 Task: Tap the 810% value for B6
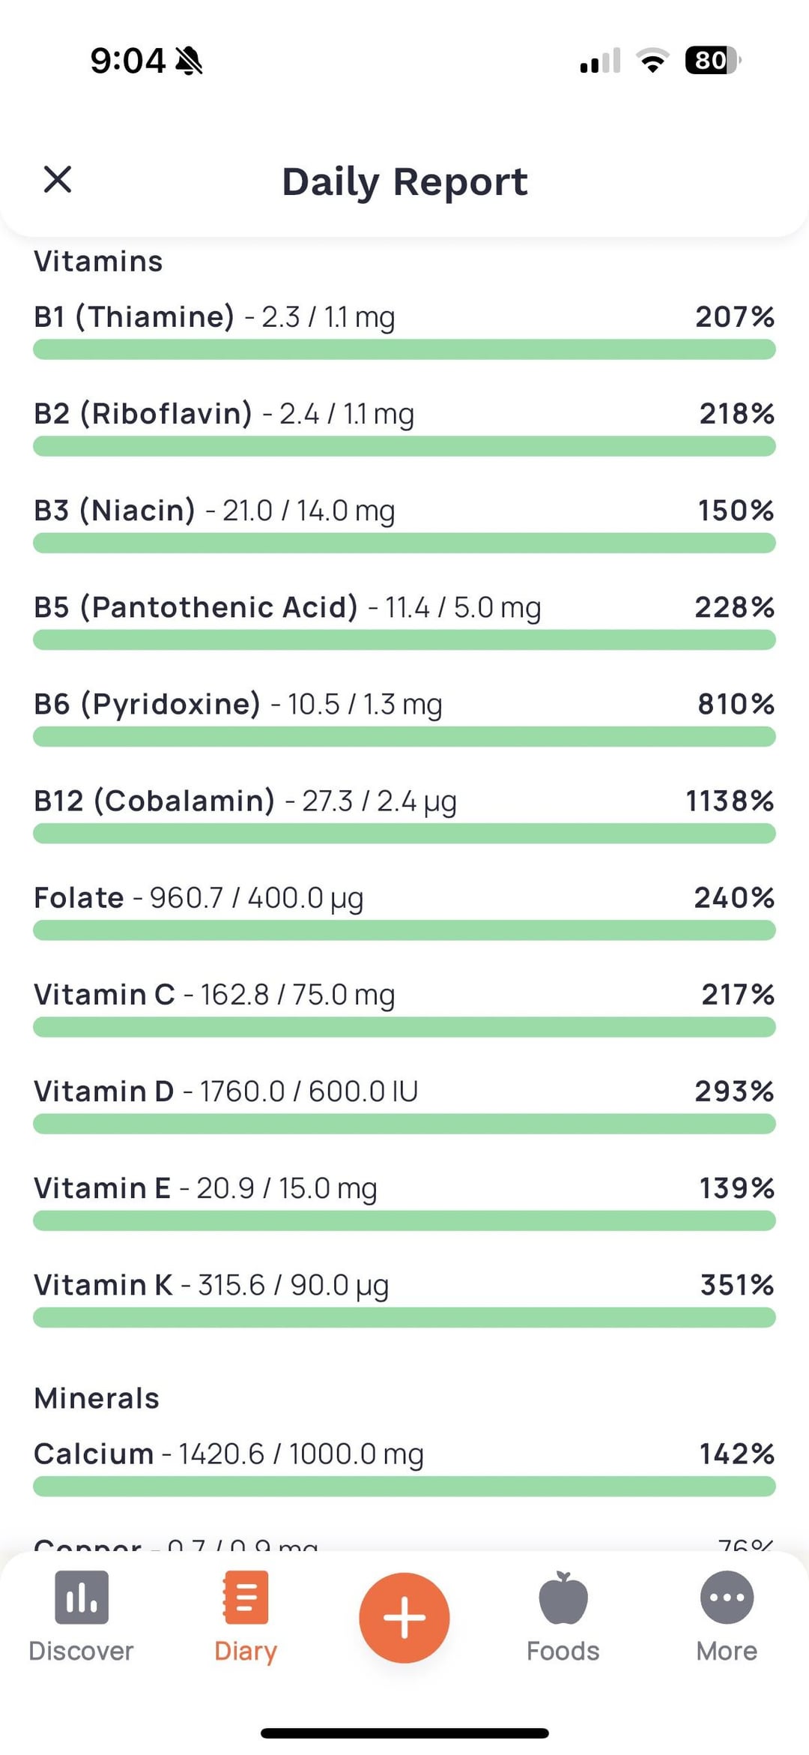tap(736, 705)
